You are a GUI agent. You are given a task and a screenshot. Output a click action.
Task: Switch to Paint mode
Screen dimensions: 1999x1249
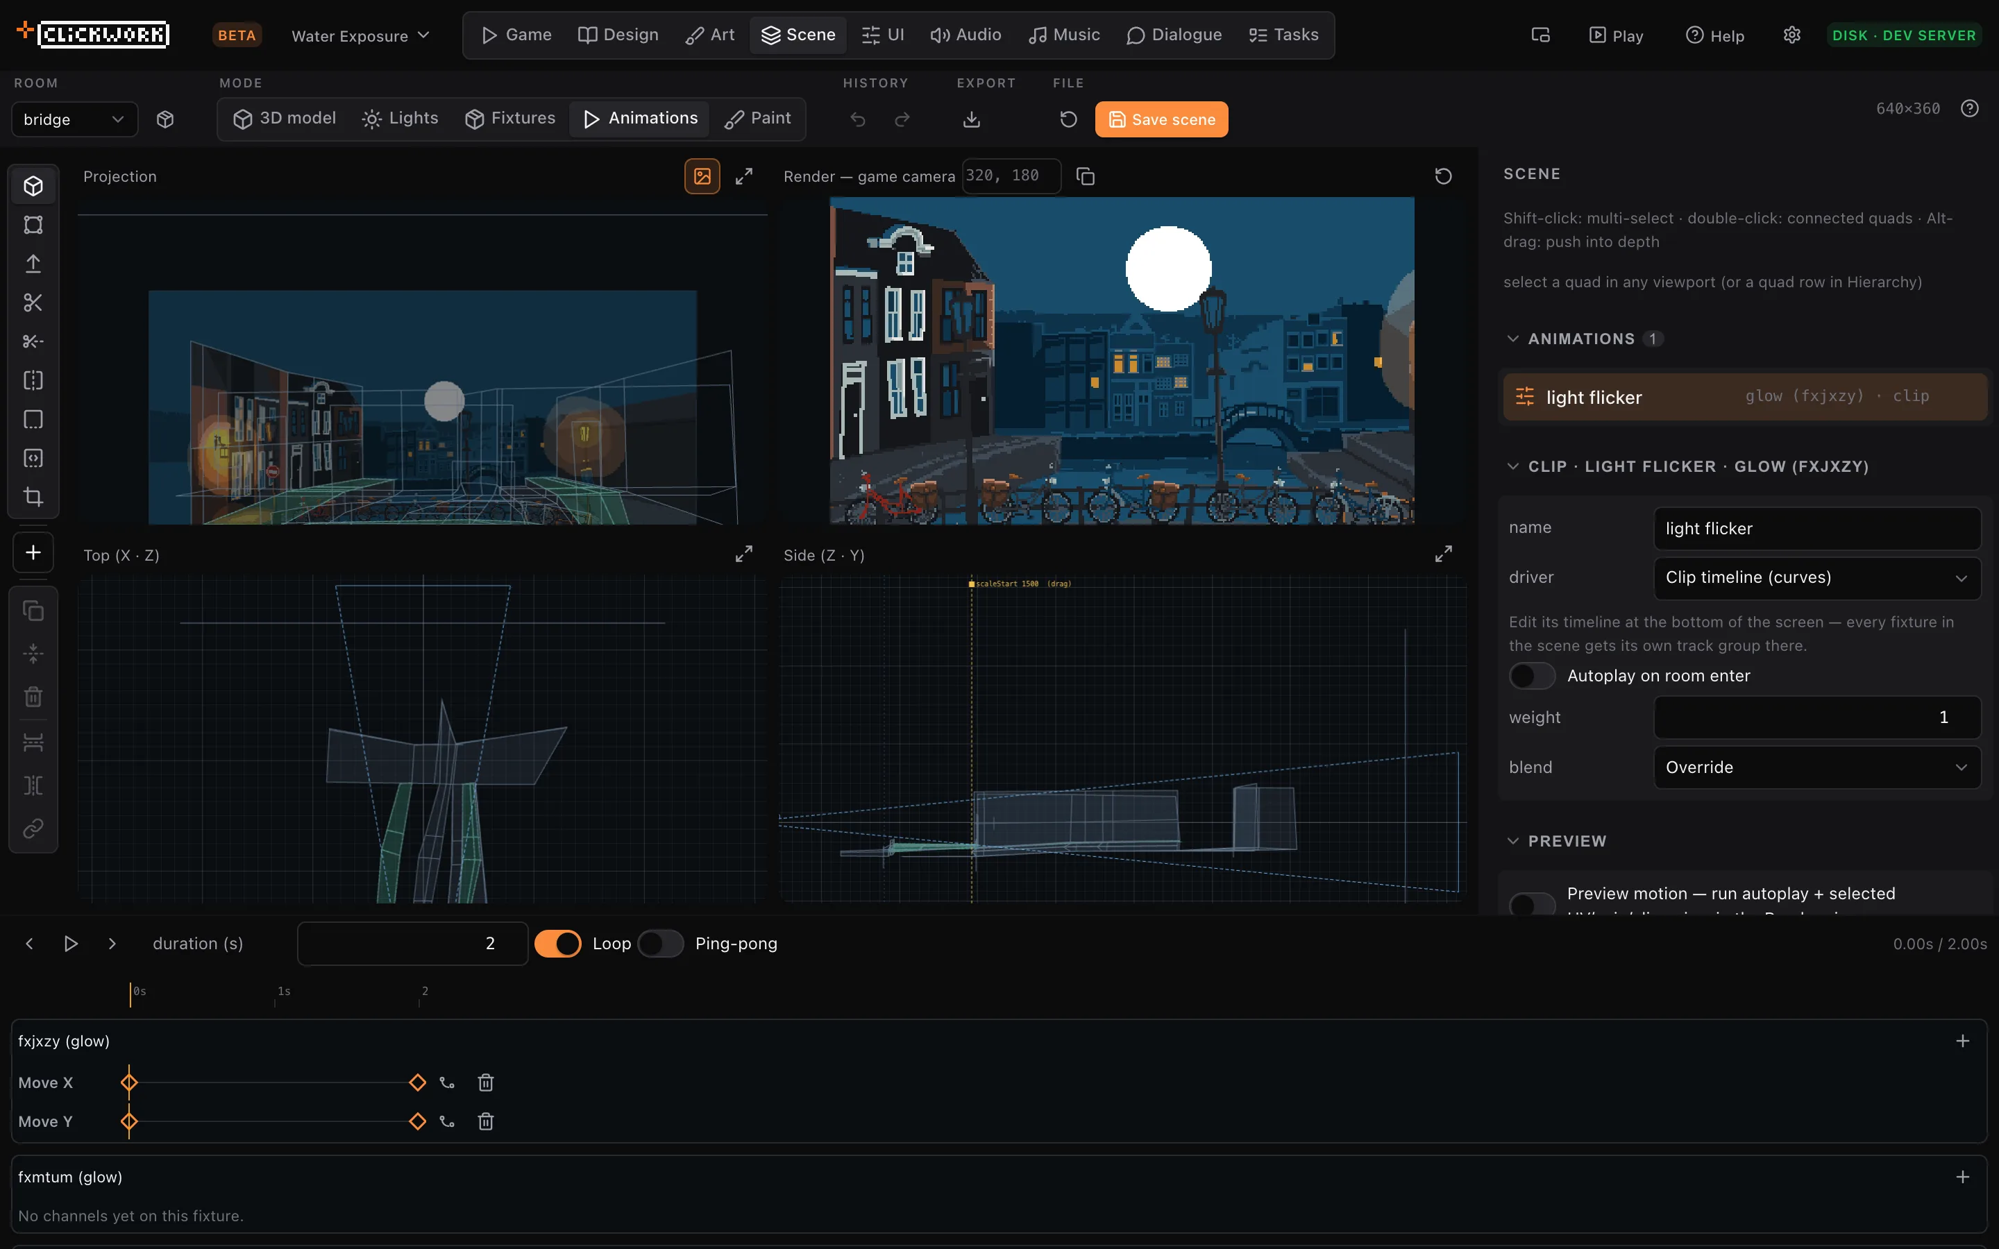[x=757, y=118]
